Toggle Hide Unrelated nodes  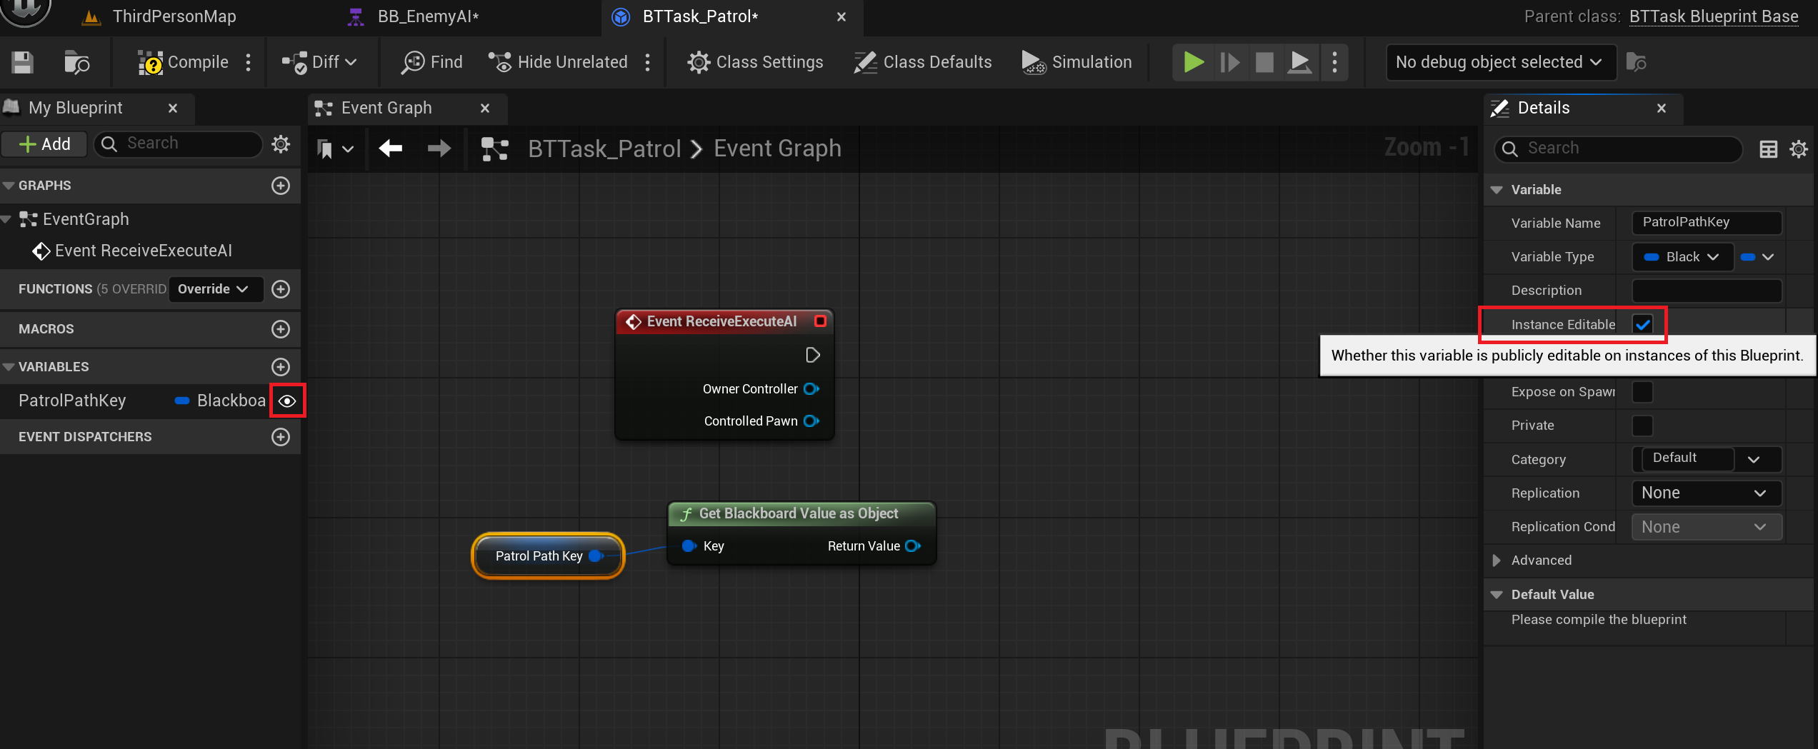pyautogui.click(x=558, y=62)
